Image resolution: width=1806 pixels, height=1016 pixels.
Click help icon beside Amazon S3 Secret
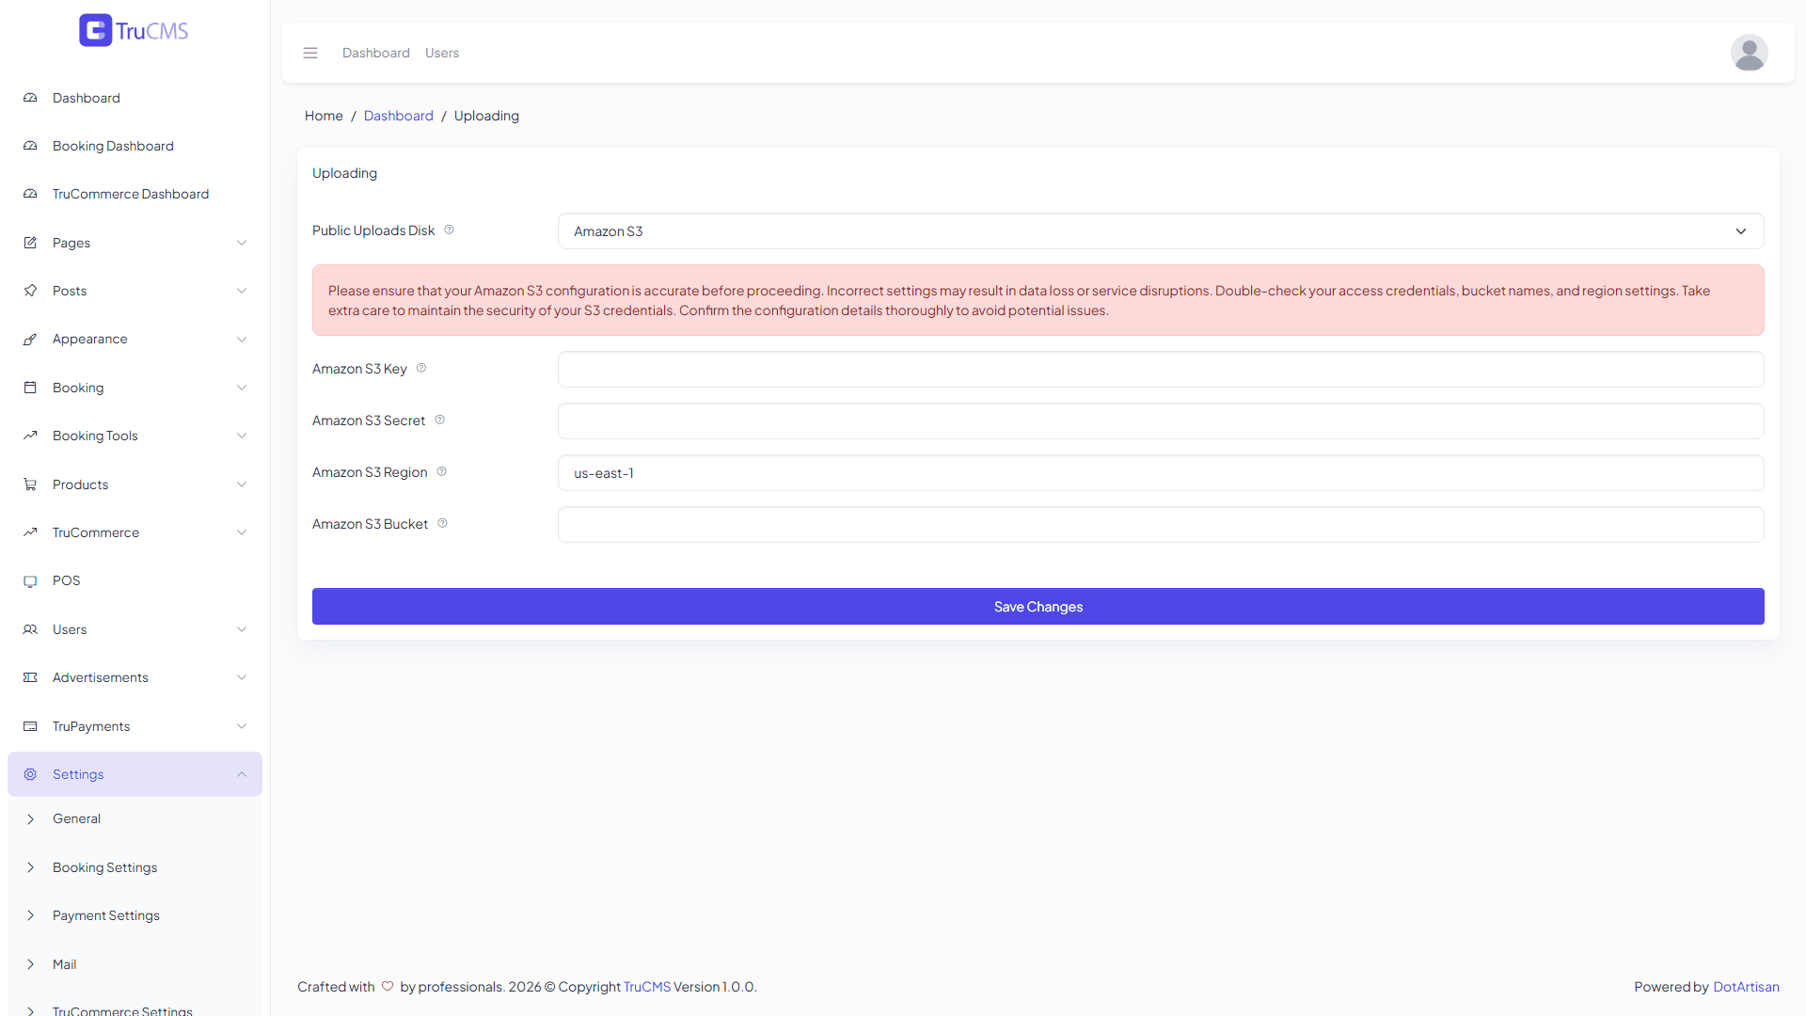[439, 420]
